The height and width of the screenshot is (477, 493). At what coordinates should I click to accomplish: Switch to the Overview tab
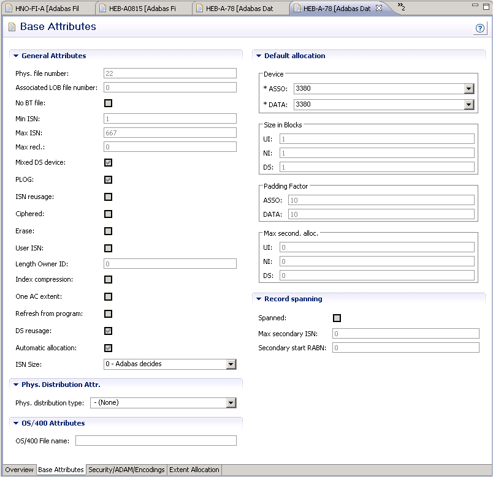click(19, 470)
